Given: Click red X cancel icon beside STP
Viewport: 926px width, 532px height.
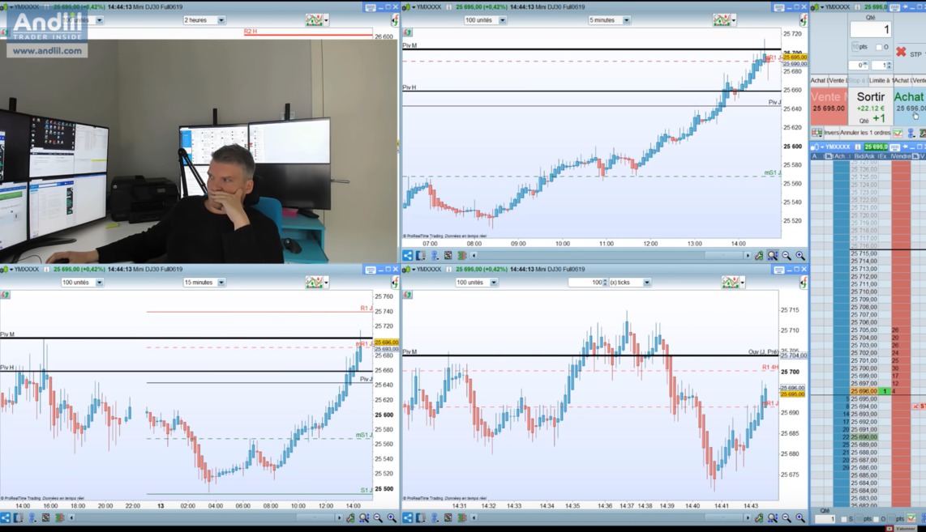Looking at the screenshot, I should [901, 52].
